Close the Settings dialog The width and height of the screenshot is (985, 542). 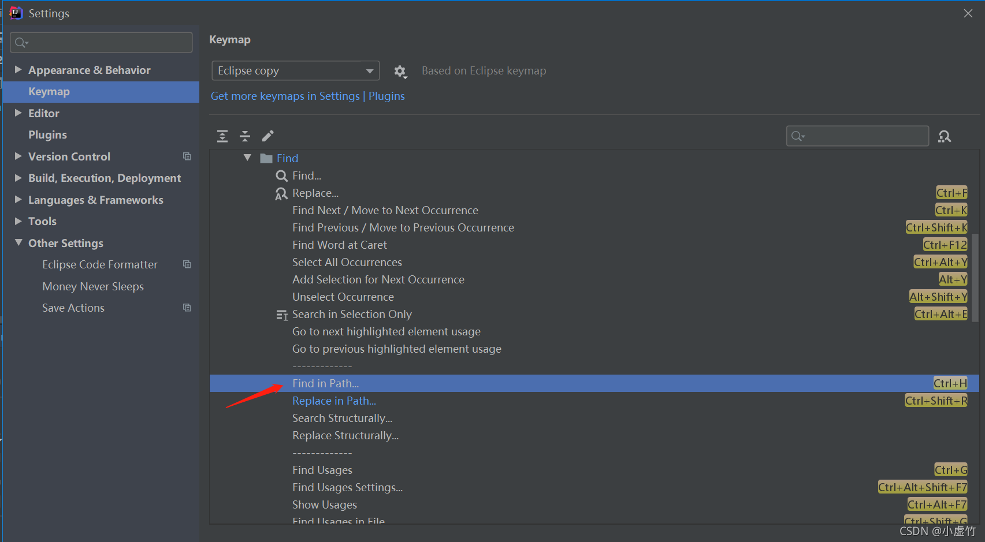click(x=968, y=13)
